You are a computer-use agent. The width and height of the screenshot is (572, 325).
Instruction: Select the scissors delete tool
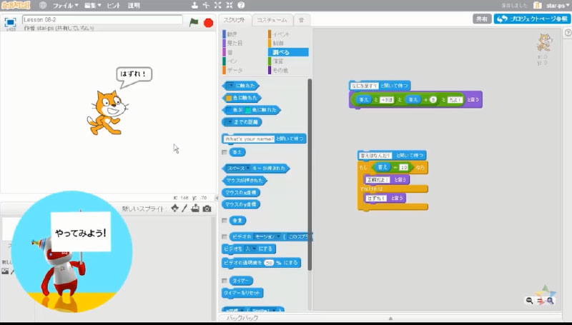(207, 5)
